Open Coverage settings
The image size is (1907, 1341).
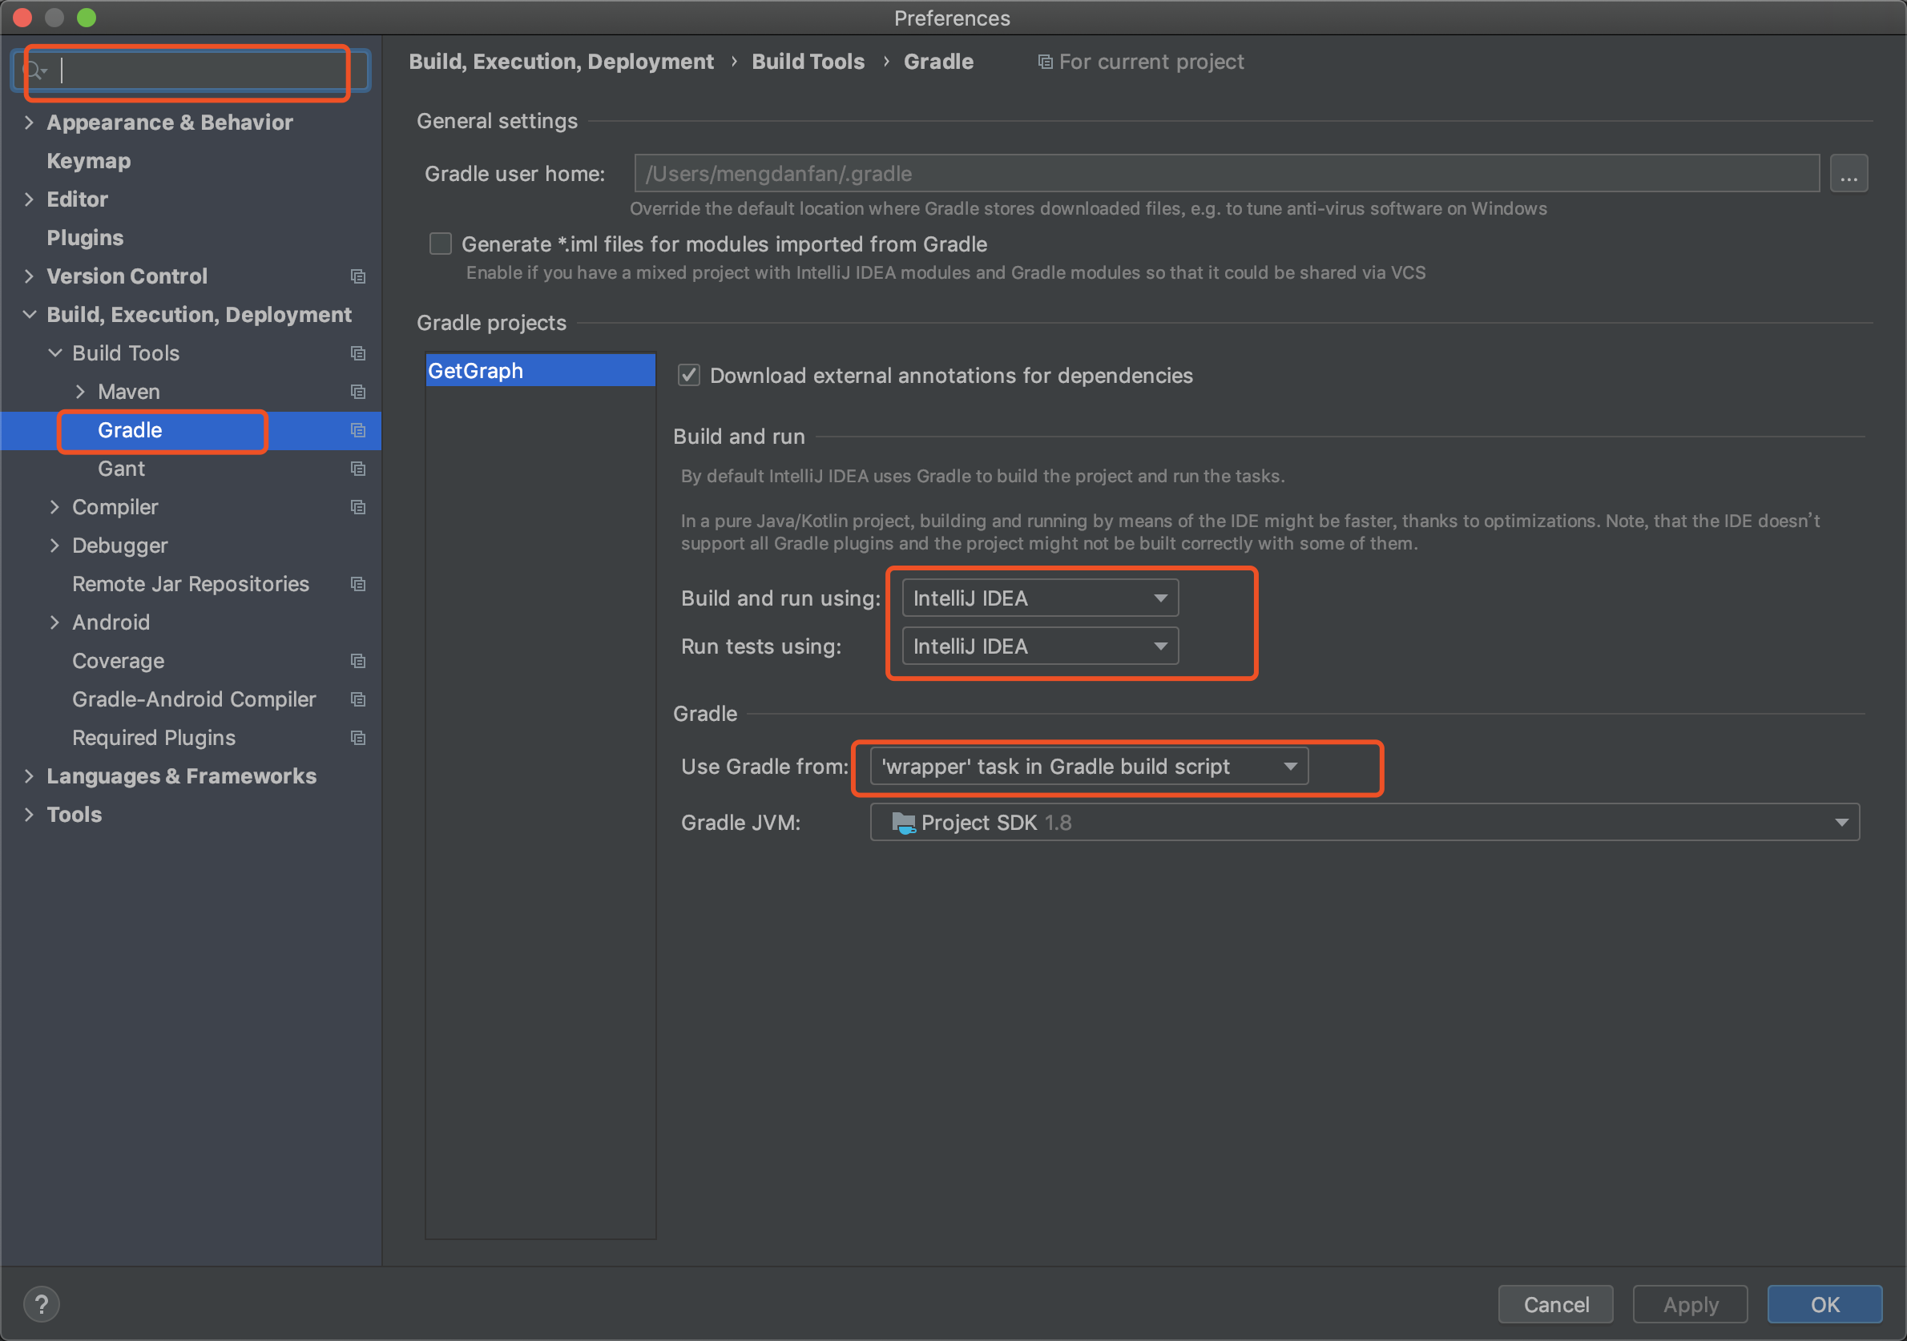118,662
